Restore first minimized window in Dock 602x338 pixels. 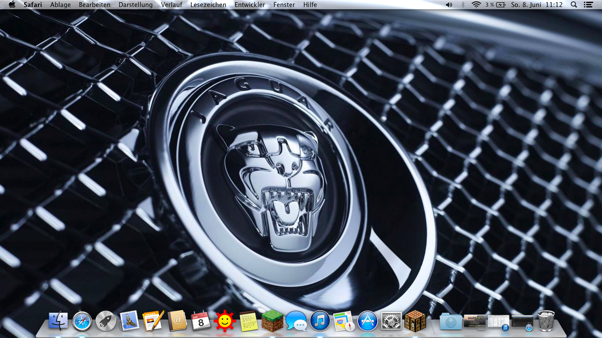pos(475,322)
